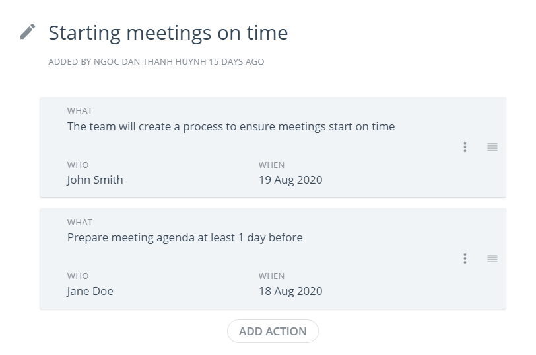Viewport: 536px width, 355px height.
Task: Click WHEN label above 18 Aug 2020
Action: (x=271, y=276)
